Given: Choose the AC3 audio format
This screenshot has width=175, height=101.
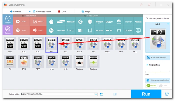Looking at the screenshot, I should (x=65, y=44).
